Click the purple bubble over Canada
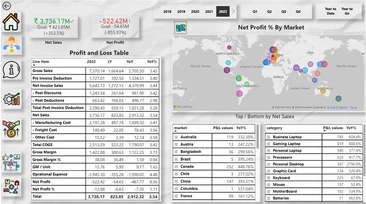The height and width of the screenshot is (204, 366). 229,48
